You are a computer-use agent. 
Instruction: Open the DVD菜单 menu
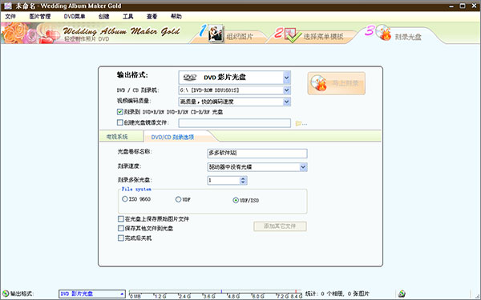pos(75,17)
